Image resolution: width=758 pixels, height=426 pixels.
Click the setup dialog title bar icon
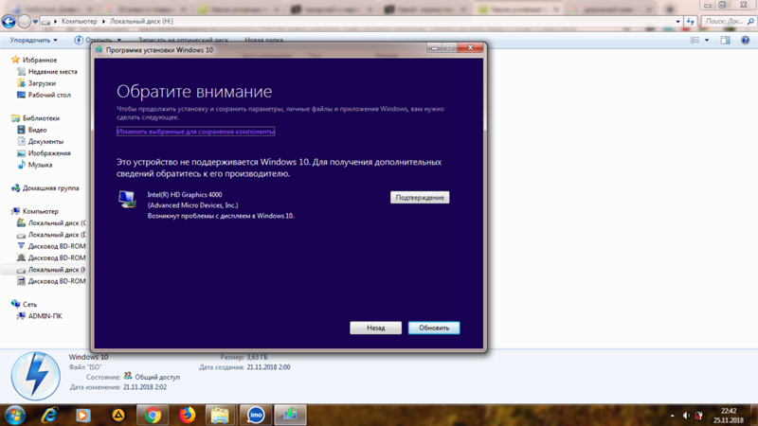(99, 49)
